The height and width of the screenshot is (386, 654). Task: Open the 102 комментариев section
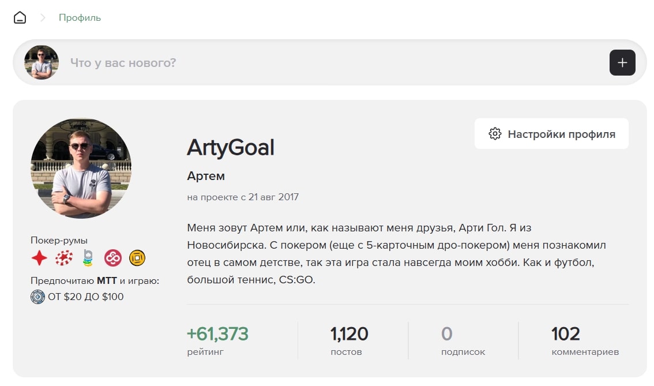coord(585,340)
